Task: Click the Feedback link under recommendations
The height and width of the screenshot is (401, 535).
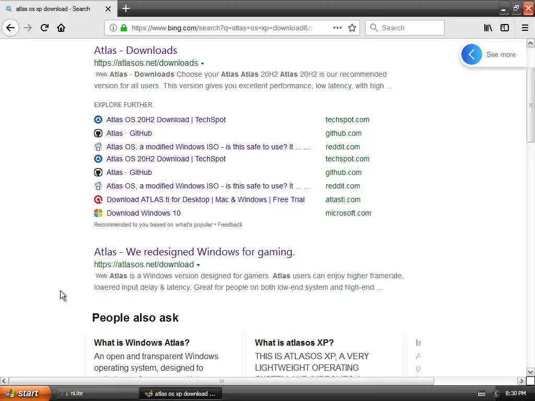Action: (230, 225)
